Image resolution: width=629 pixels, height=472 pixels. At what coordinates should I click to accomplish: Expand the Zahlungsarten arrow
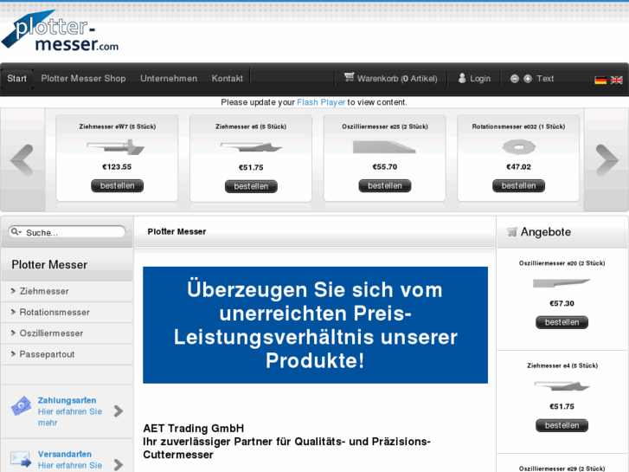tap(119, 411)
